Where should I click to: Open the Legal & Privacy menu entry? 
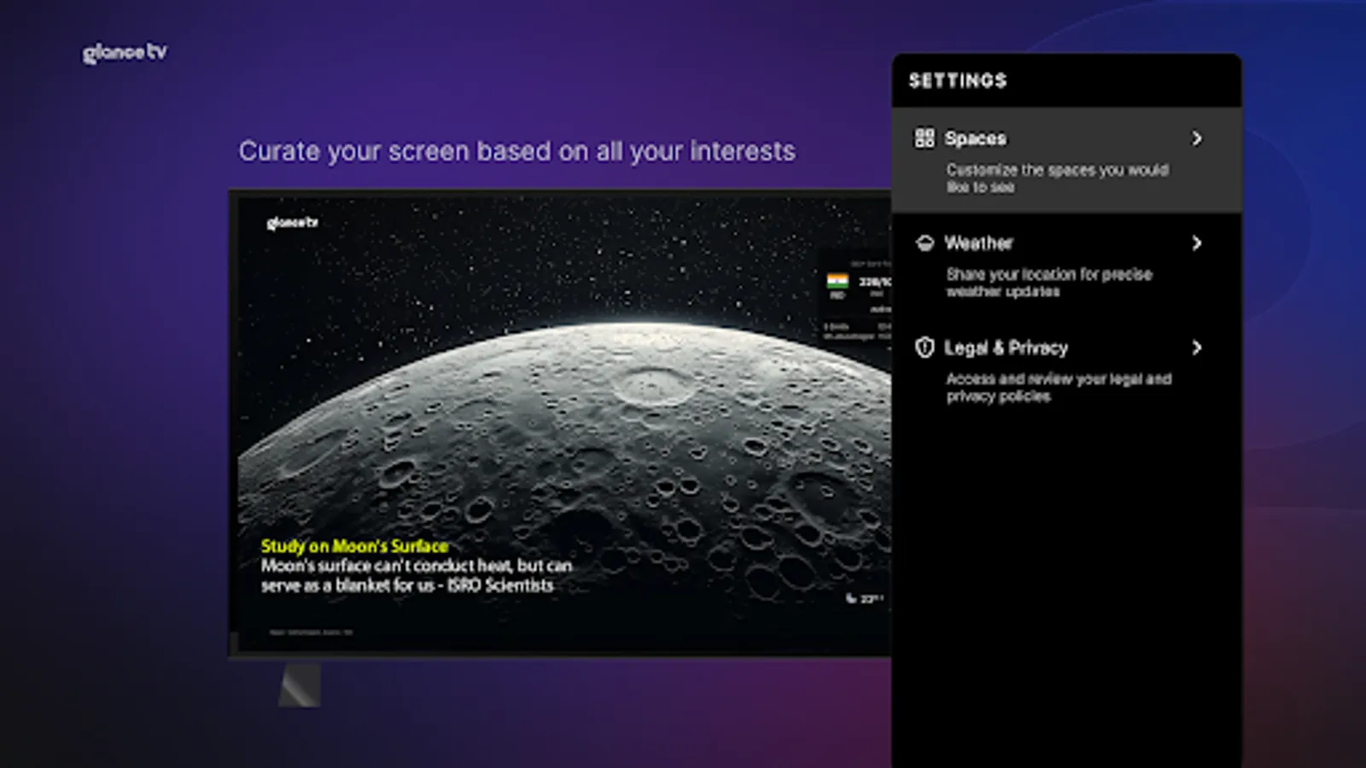1007,347
